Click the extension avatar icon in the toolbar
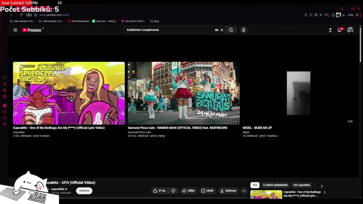Viewport: 363px width, 204px height. [338, 15]
